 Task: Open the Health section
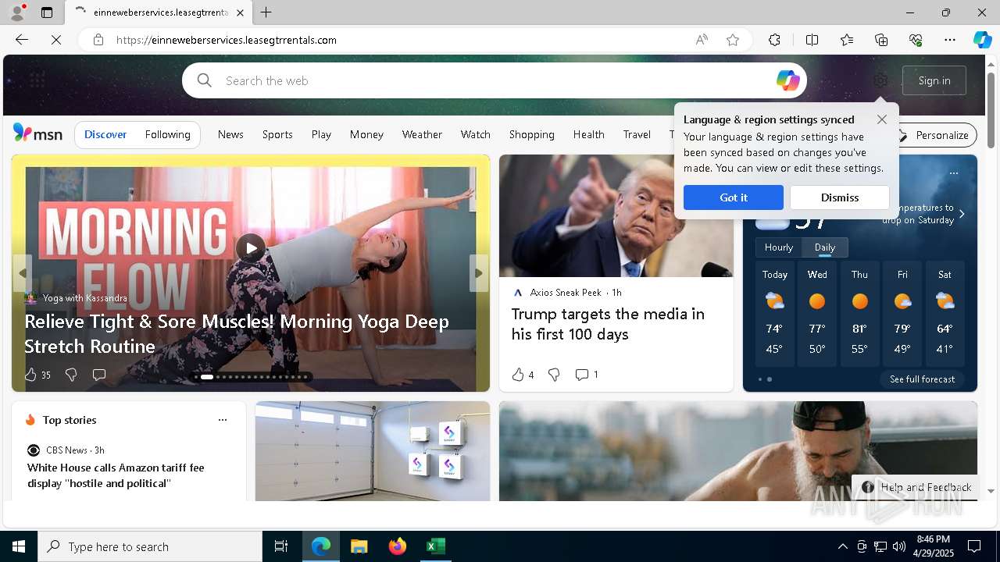pyautogui.click(x=588, y=134)
